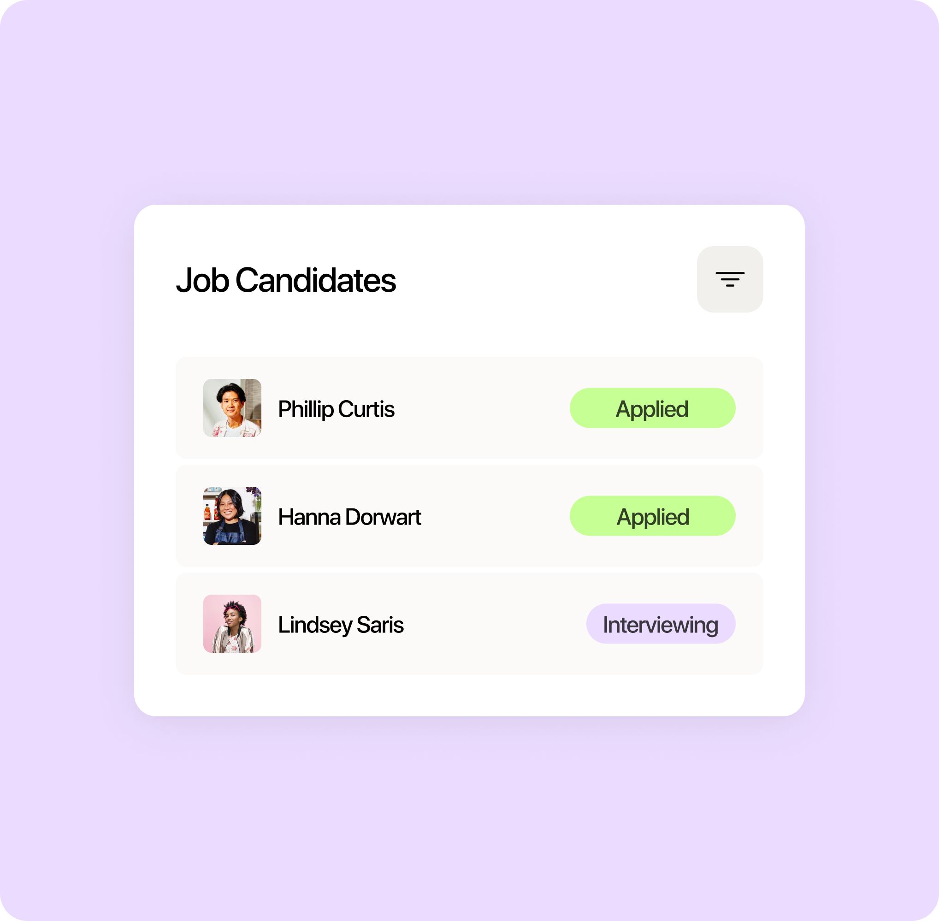939x921 pixels.
Task: Open Phillip Curtis's avatar thumbnail
Action: click(232, 409)
